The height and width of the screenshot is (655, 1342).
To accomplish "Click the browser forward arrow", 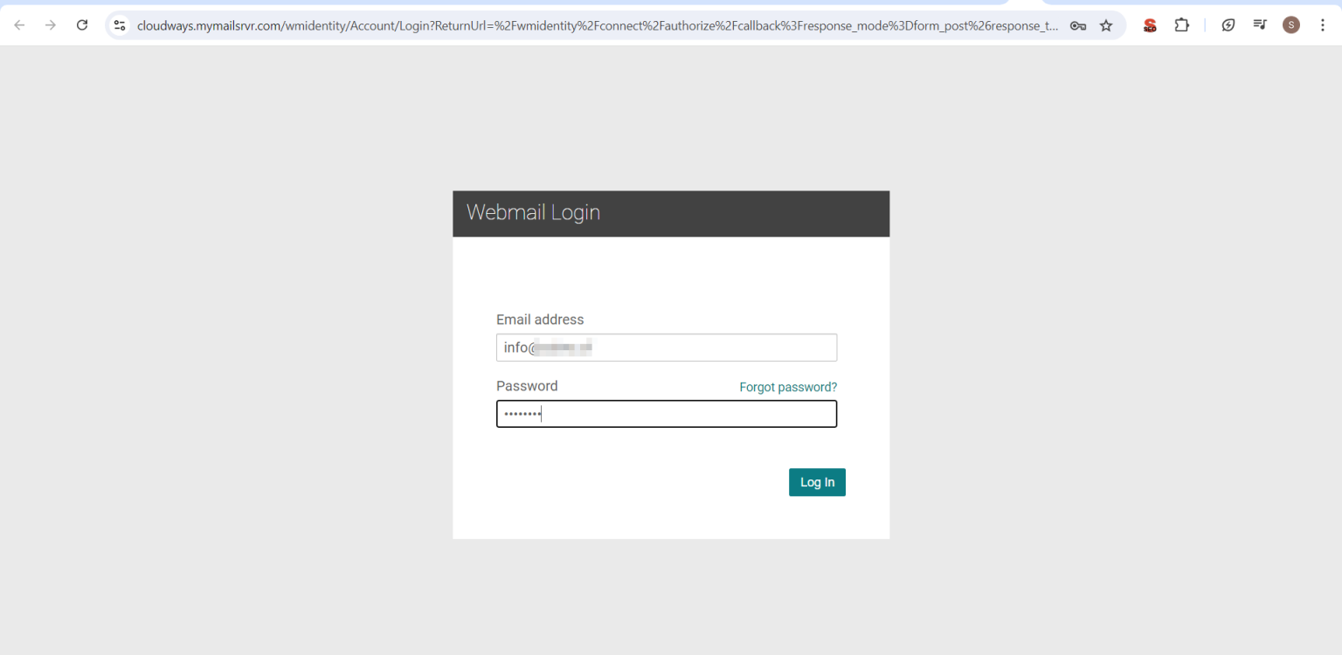I will point(51,25).
